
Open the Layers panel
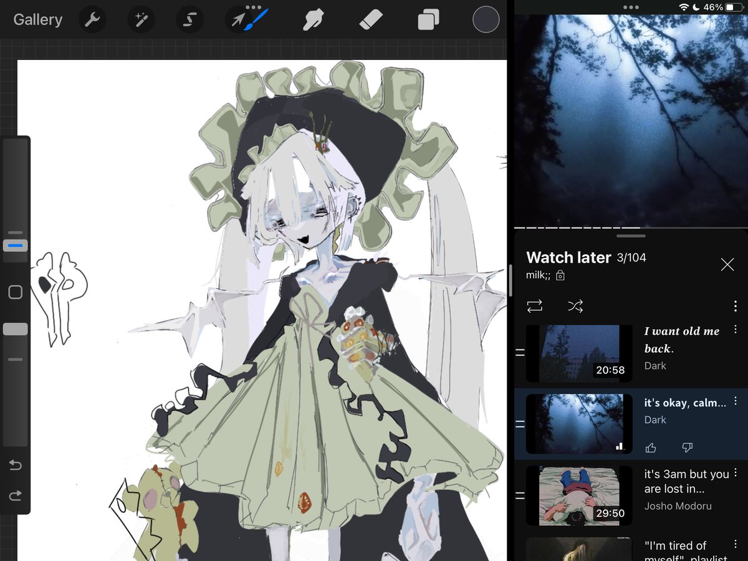coord(428,20)
